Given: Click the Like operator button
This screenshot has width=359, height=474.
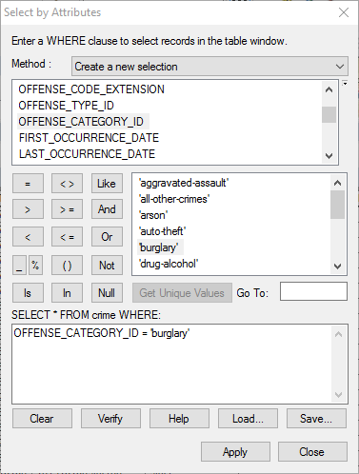Looking at the screenshot, I should pos(107,184).
